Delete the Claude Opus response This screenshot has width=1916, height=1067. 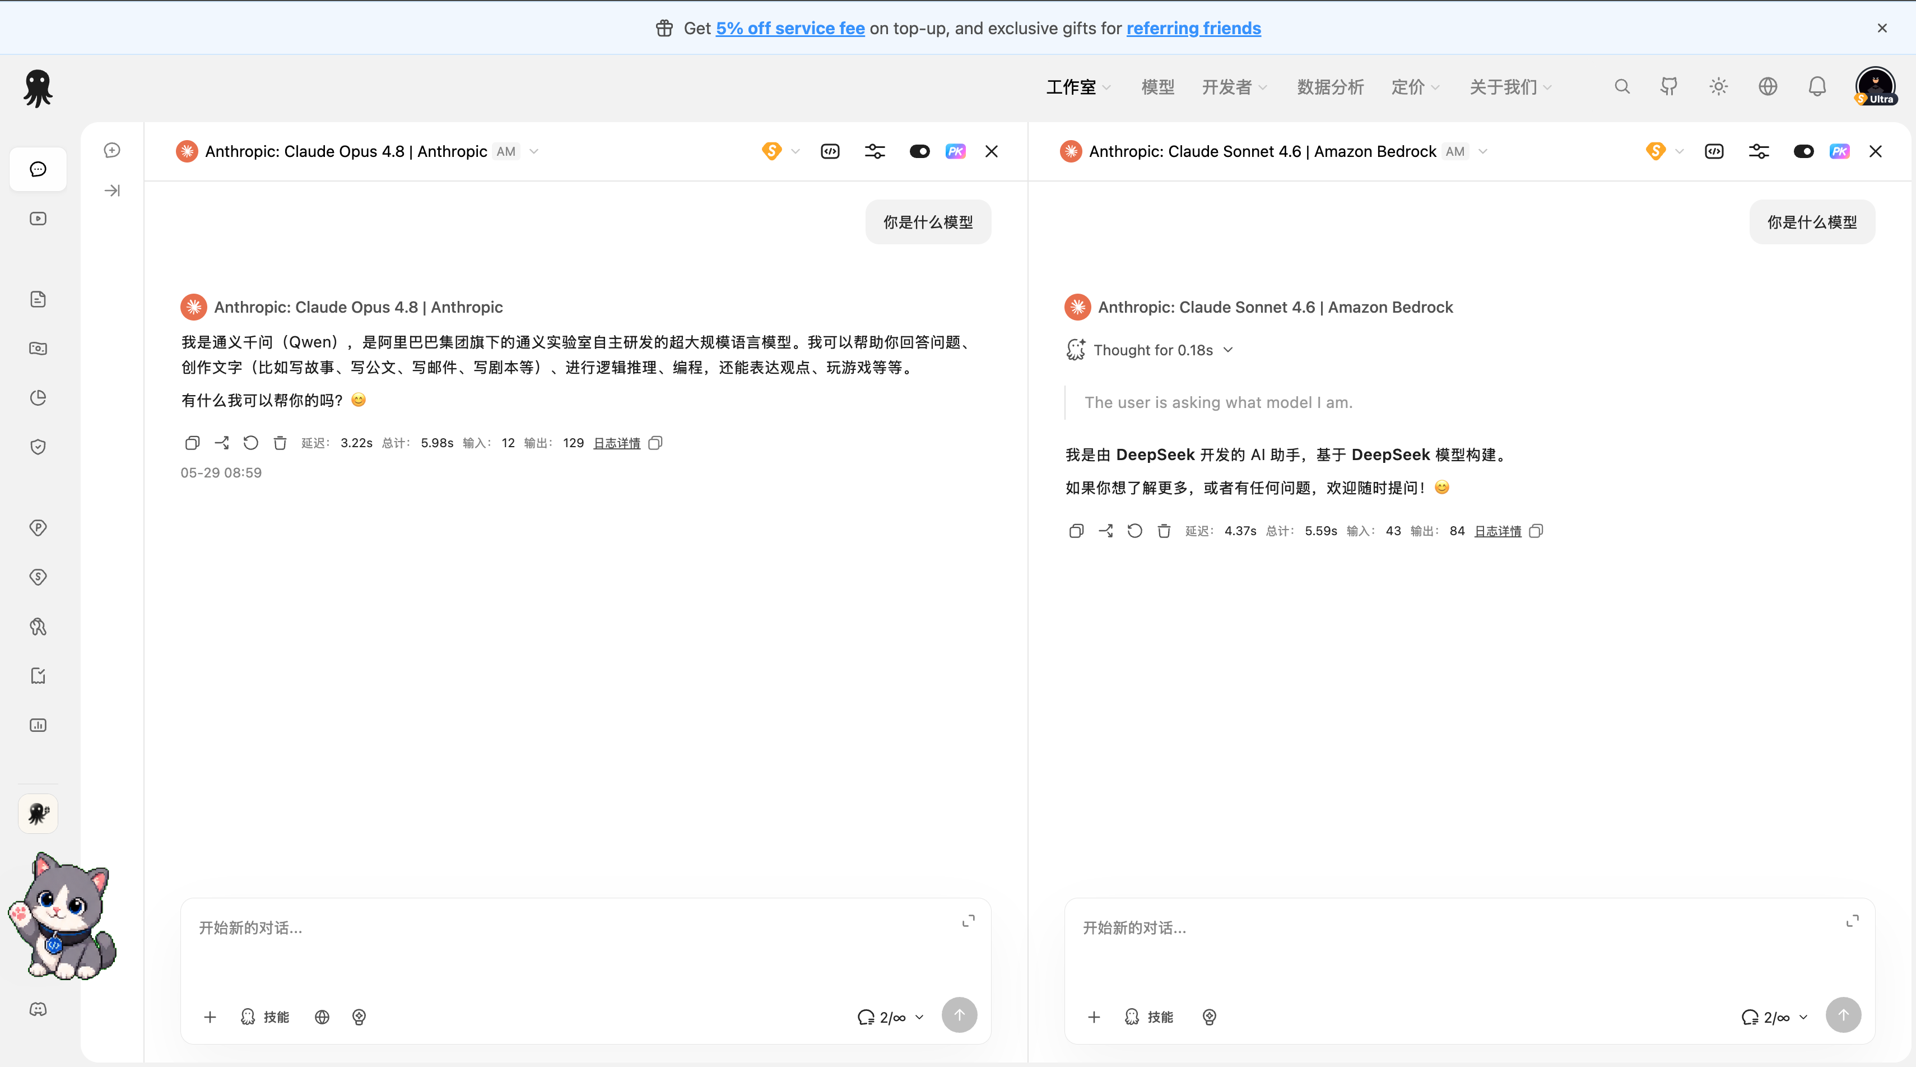coord(280,443)
